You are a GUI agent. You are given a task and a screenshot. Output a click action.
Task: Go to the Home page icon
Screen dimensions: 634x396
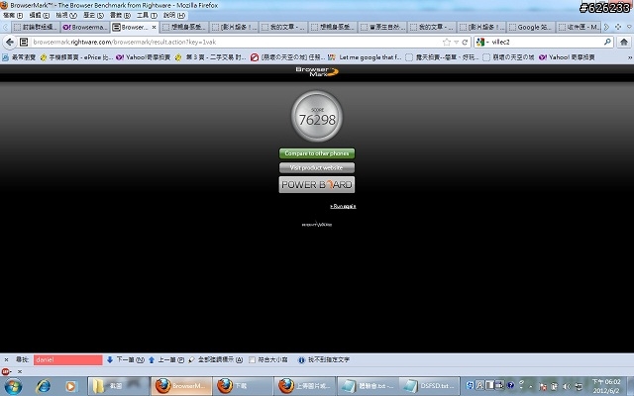point(624,42)
